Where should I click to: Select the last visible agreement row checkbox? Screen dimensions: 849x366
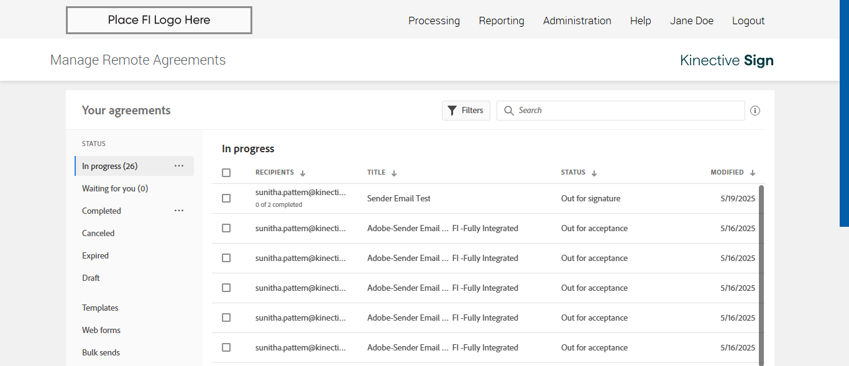click(x=226, y=347)
